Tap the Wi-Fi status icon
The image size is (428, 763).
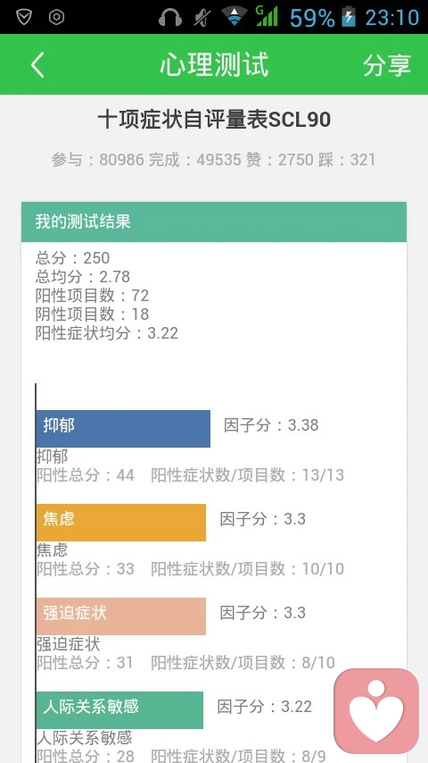pyautogui.click(x=235, y=17)
